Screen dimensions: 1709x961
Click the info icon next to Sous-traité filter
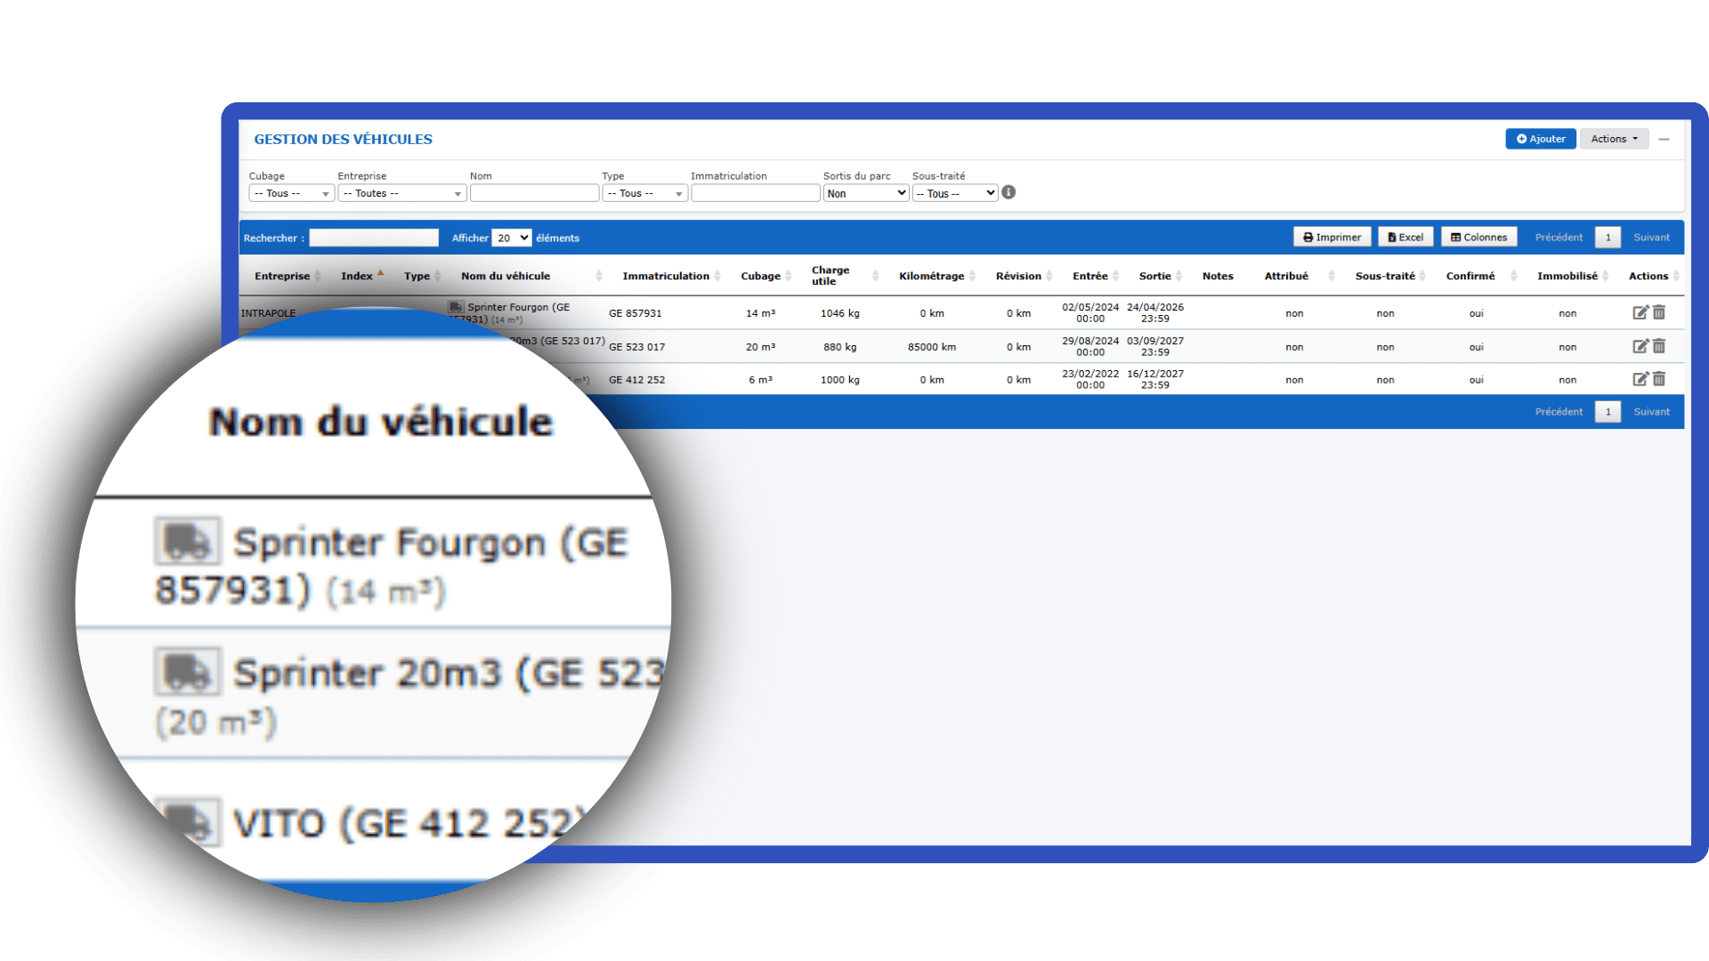(1008, 192)
